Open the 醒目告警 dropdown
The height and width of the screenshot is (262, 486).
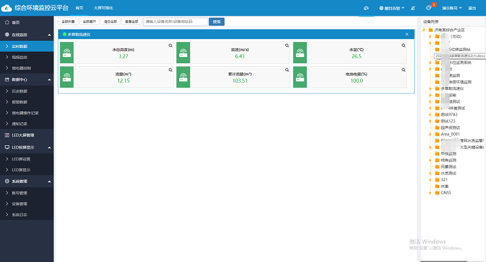click(x=392, y=9)
